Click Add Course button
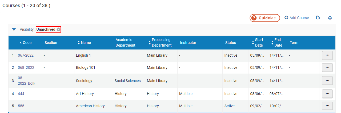Viewport: 341px width, 113px height. (x=296, y=18)
